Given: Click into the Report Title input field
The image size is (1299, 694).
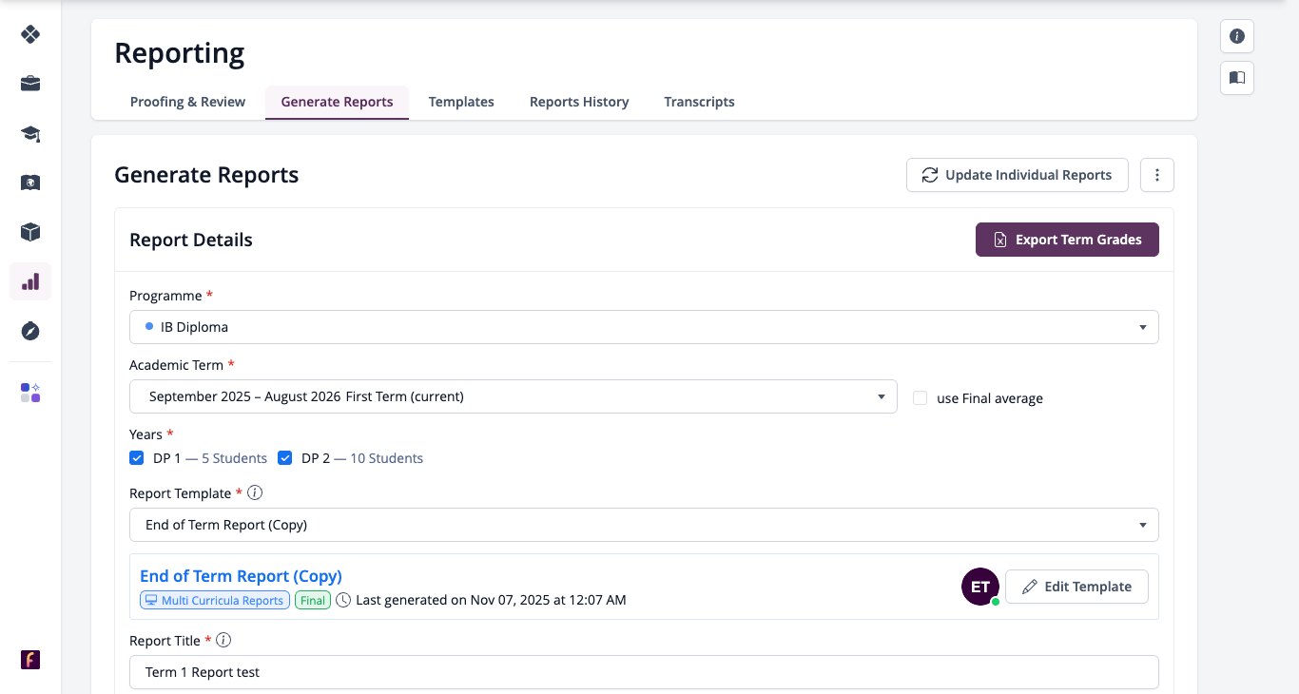Looking at the screenshot, I should point(644,672).
